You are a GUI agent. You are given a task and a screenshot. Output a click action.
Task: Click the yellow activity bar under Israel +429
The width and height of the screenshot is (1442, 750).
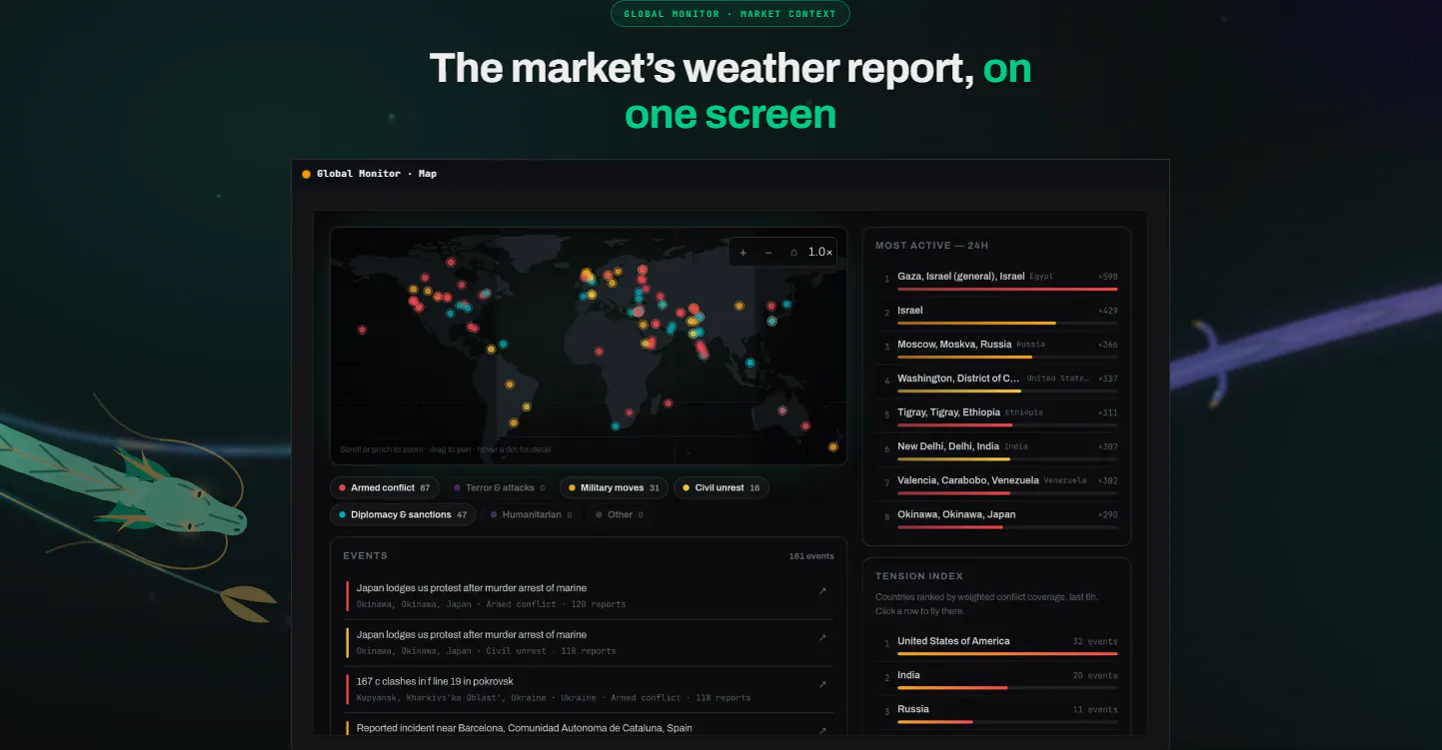(976, 324)
